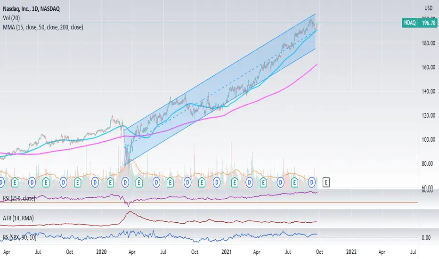Select the MMA moving average legend
The width and height of the screenshot is (439, 259).
click(43, 27)
